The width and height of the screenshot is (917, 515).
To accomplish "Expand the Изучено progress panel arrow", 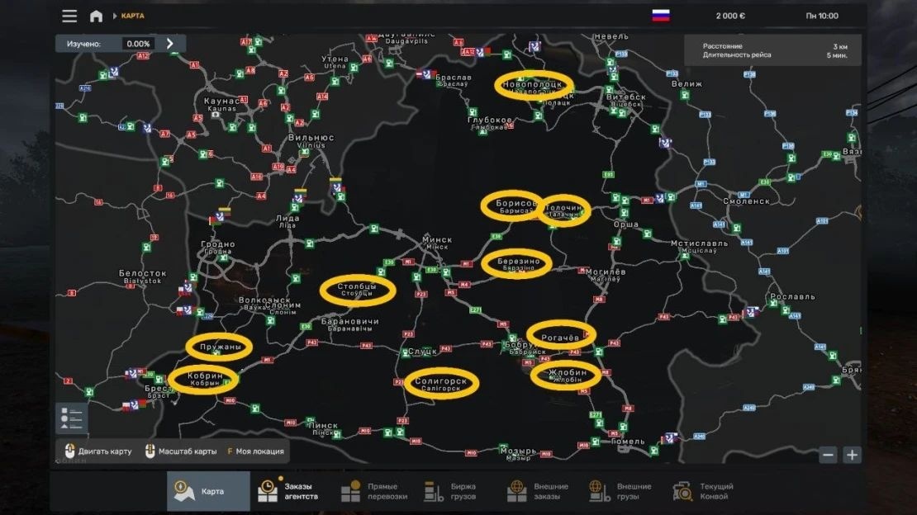I will click(x=169, y=43).
